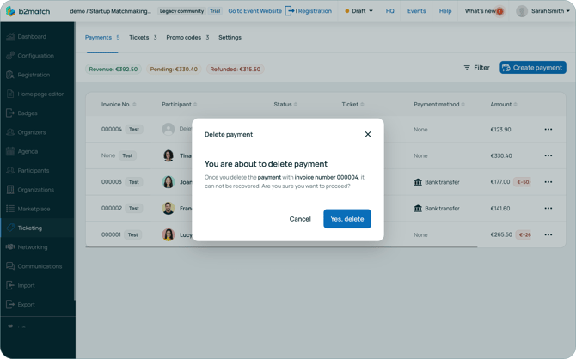Viewport: 576px width, 359px height.
Task: Open What's new notifications
Action: 483,11
